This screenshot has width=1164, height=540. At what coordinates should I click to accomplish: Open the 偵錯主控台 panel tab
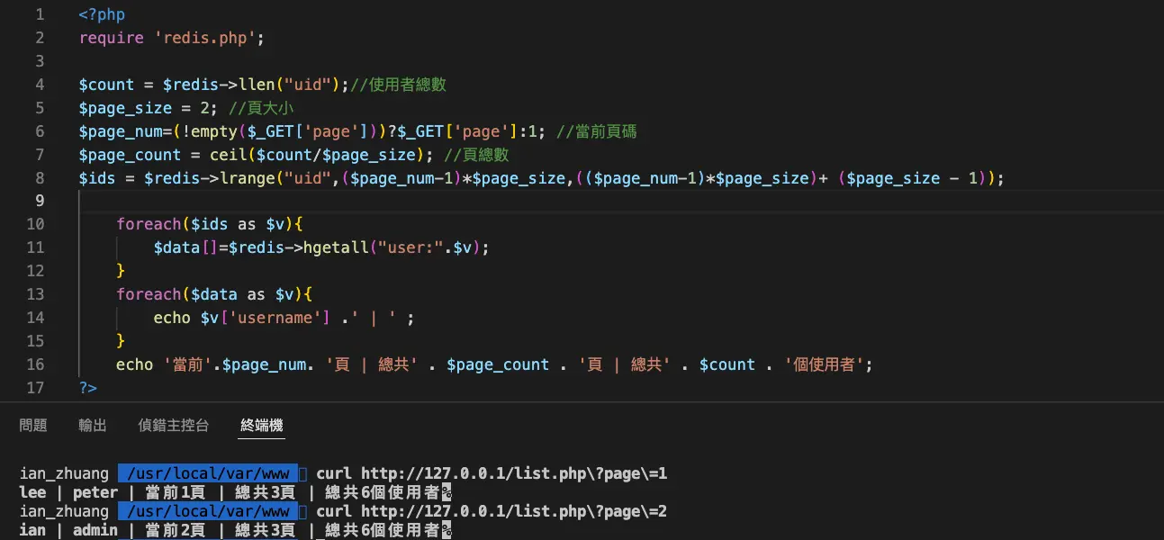[173, 426]
